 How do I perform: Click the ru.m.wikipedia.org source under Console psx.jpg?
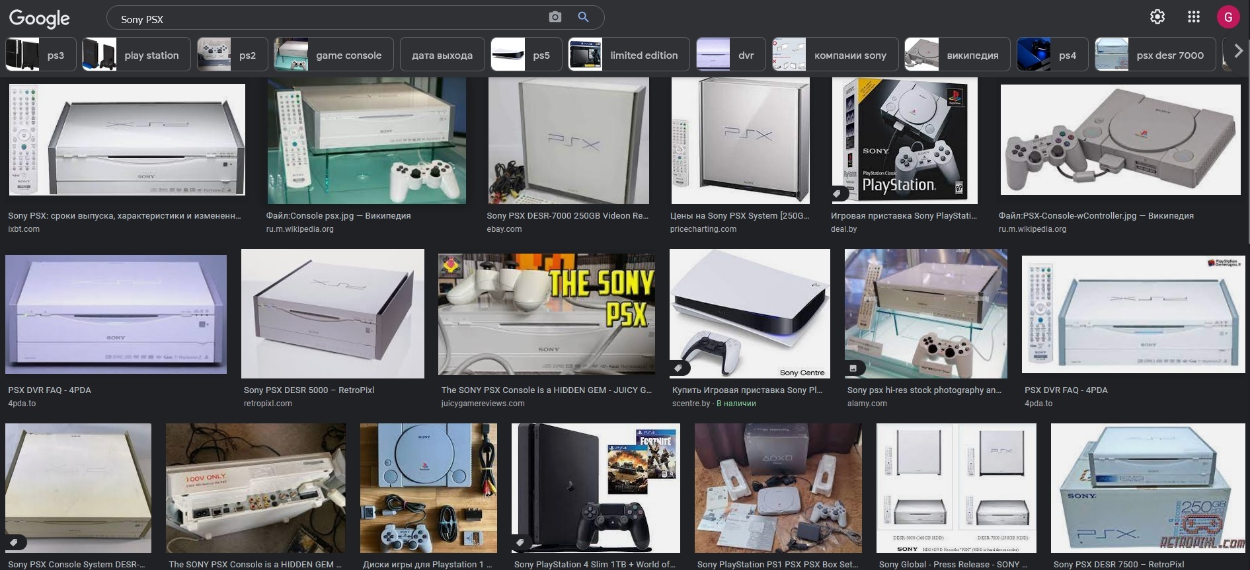pyautogui.click(x=299, y=229)
